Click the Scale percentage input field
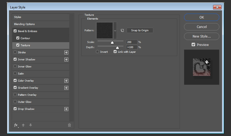 (132, 42)
